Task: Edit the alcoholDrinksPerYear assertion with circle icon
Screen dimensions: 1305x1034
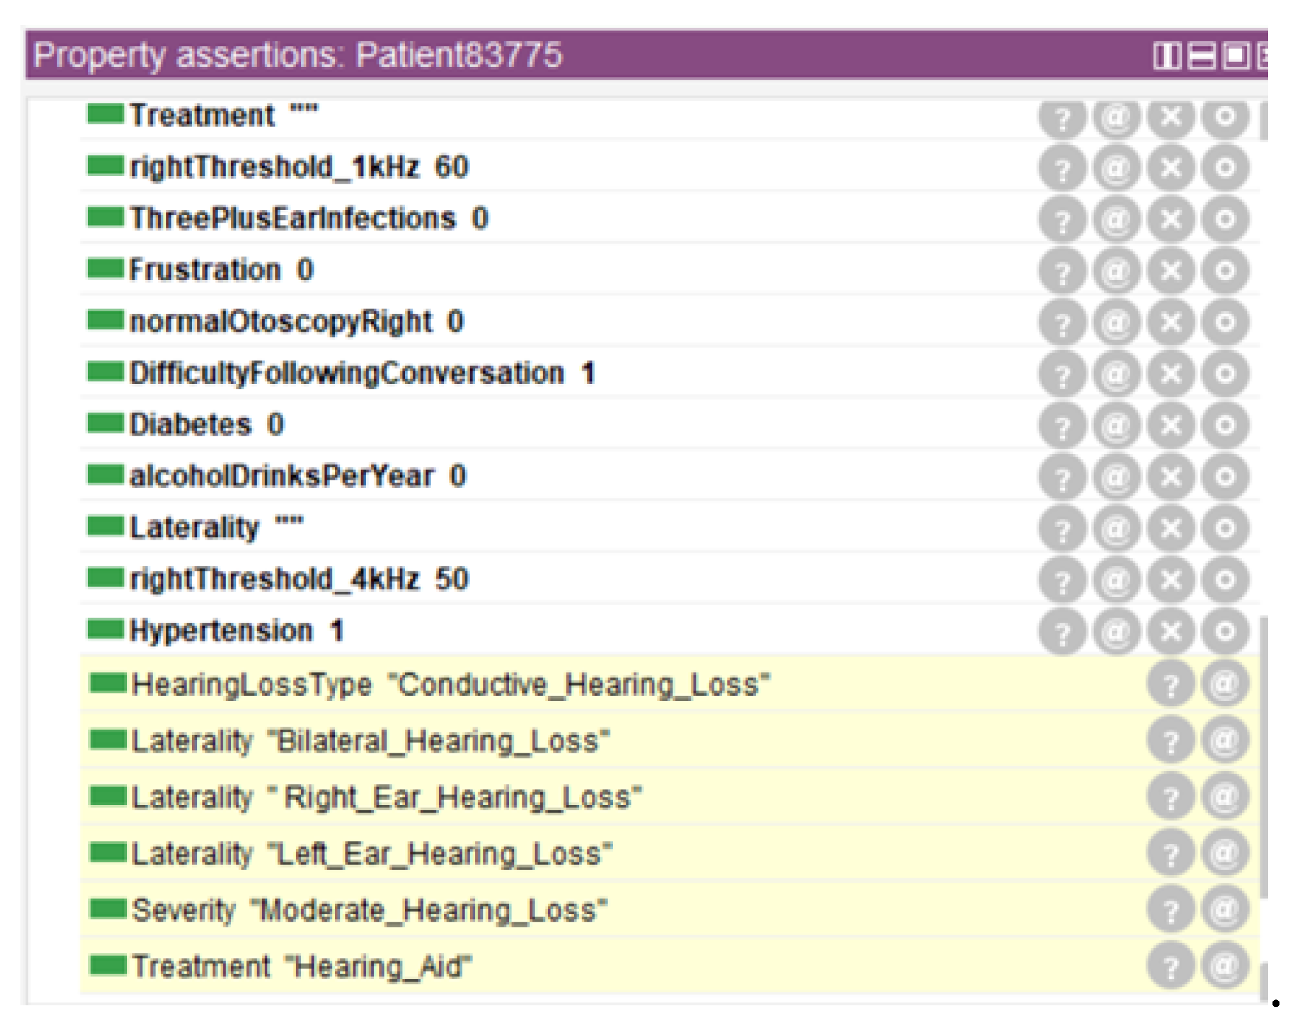Action: click(1225, 477)
